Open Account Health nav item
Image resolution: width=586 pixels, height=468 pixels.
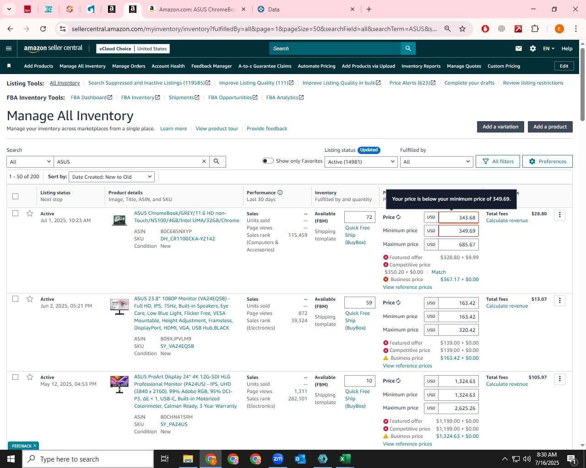click(x=168, y=66)
